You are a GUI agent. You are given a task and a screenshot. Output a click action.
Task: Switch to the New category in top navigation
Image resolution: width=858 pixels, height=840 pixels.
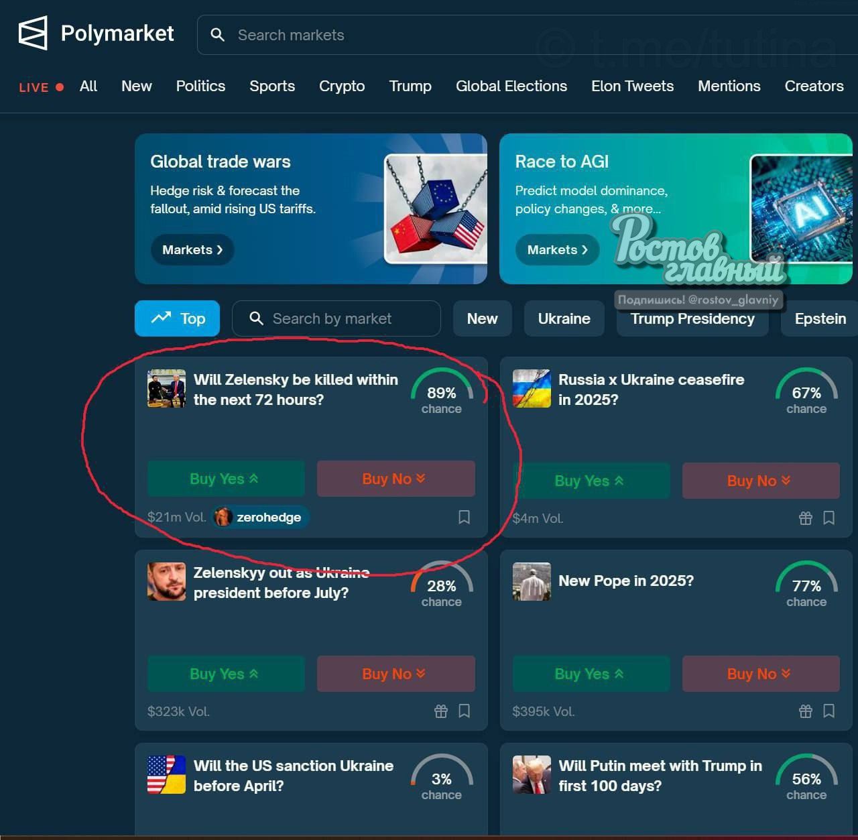137,86
